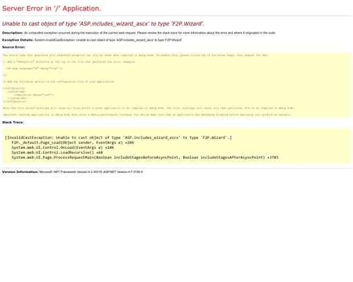The height and width of the screenshot is (282, 353).
Task: Click the 'F2P._default.Page_Load' stack trace line
Action: tap(73, 142)
